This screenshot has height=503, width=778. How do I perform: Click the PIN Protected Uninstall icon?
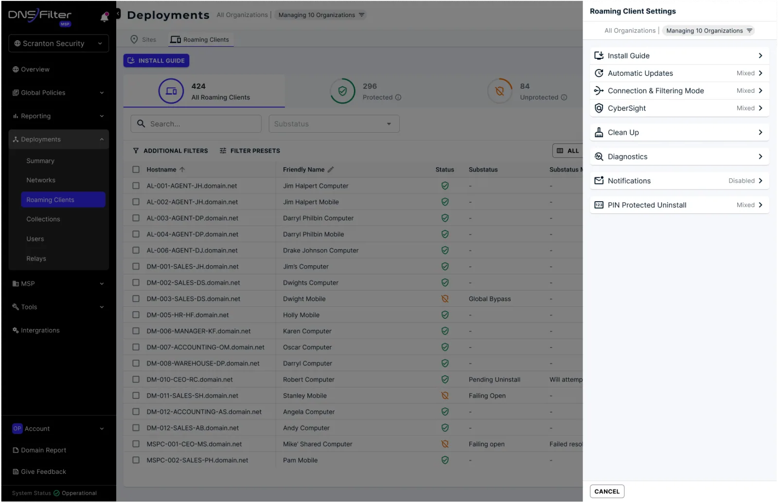[x=599, y=205]
